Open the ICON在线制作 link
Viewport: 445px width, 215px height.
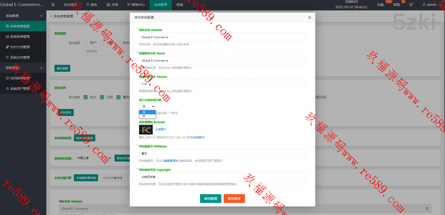click(x=195, y=137)
